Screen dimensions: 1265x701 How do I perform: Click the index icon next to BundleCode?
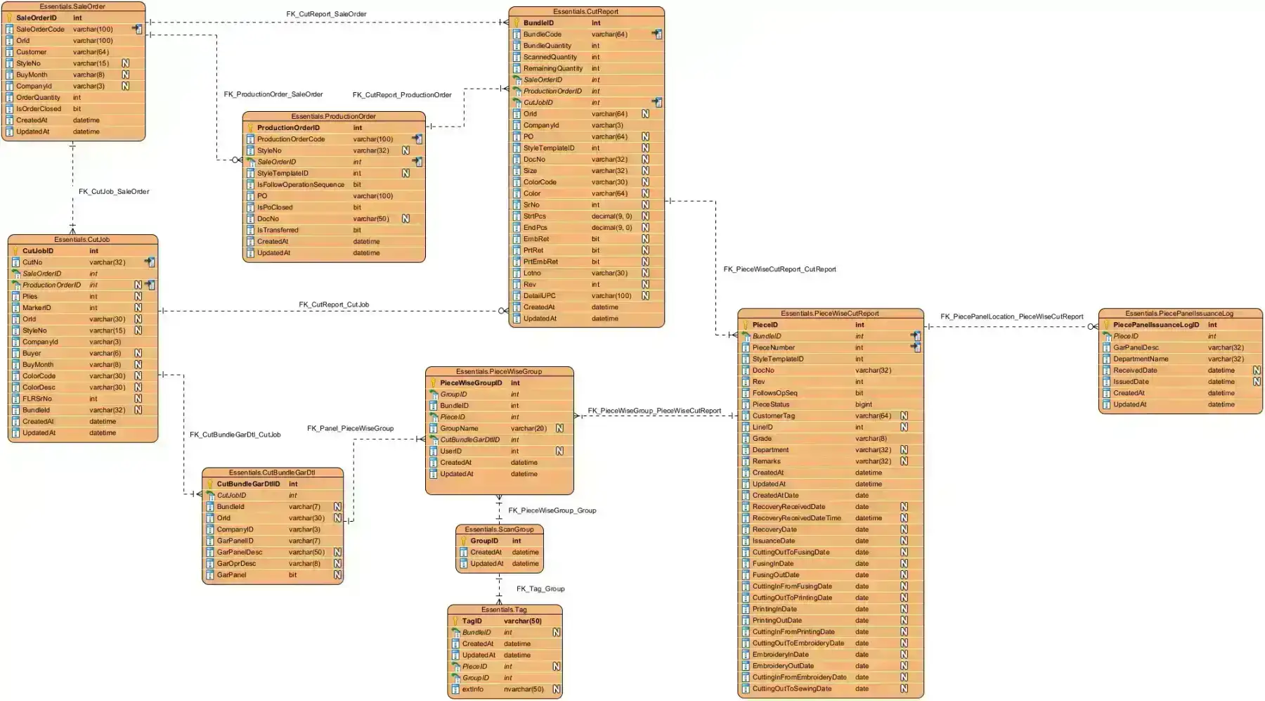[656, 34]
